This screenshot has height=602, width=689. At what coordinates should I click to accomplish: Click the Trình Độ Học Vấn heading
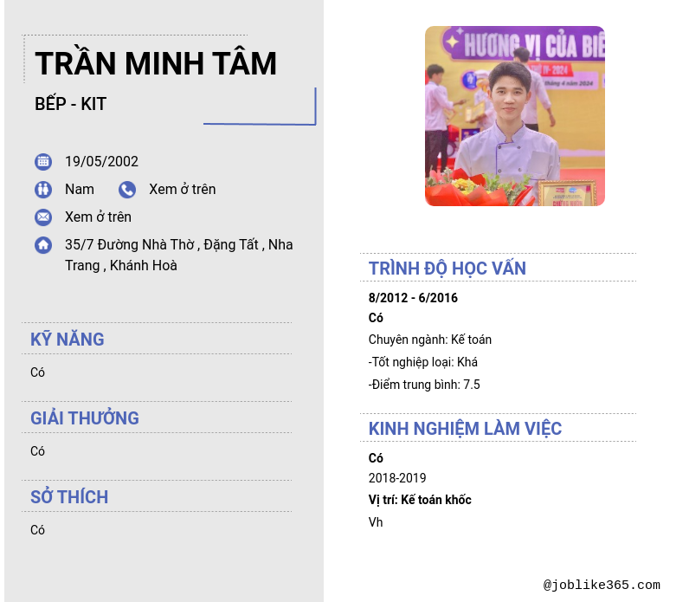447,269
